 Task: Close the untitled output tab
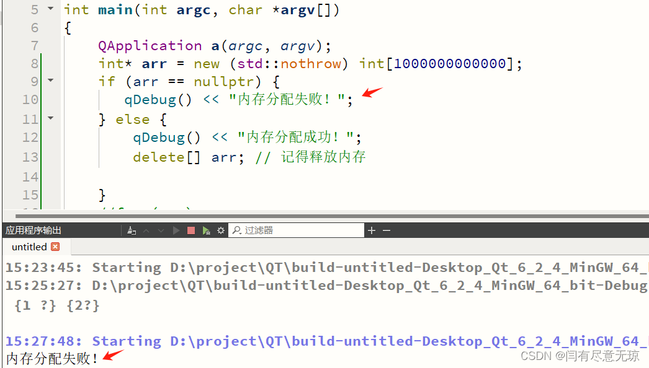click(55, 247)
